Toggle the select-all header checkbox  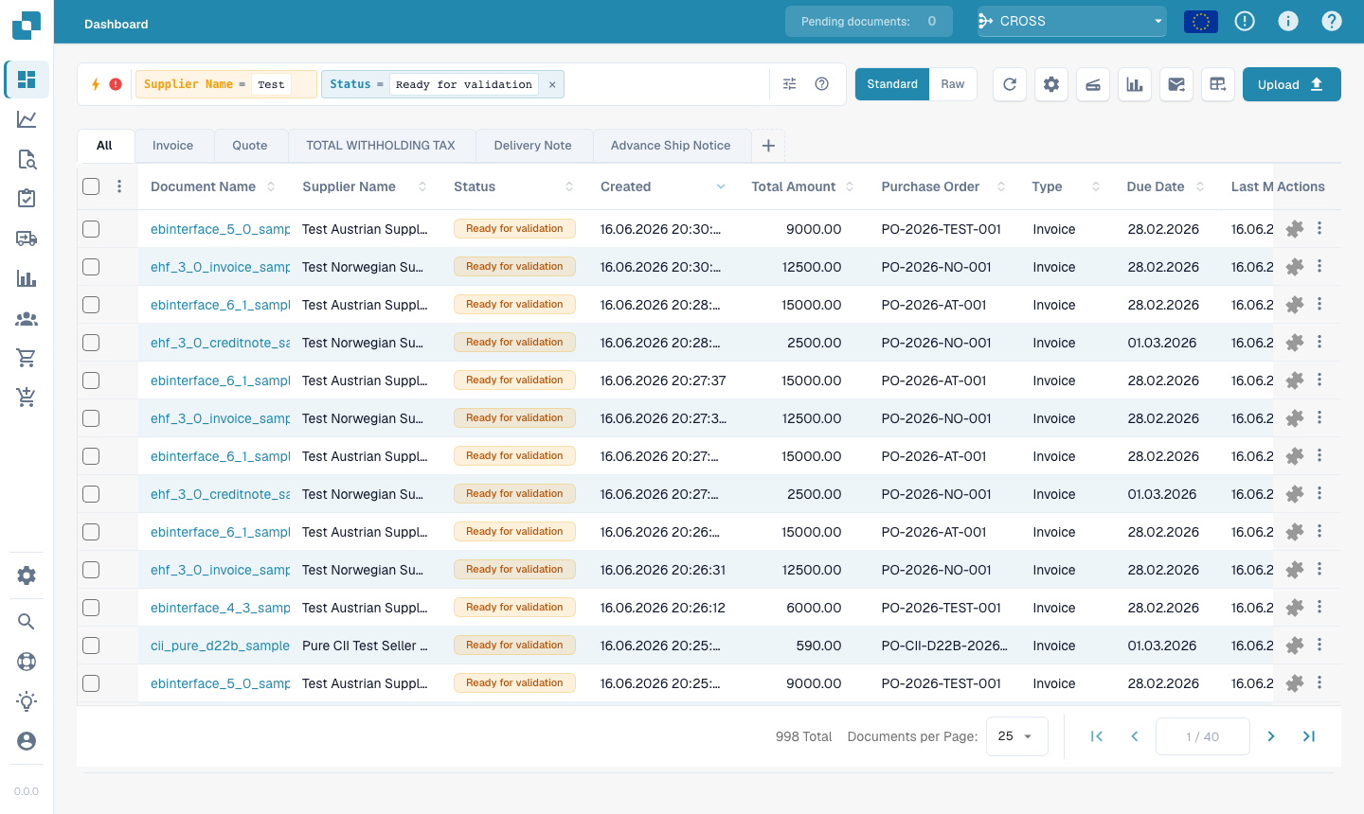pos(91,186)
